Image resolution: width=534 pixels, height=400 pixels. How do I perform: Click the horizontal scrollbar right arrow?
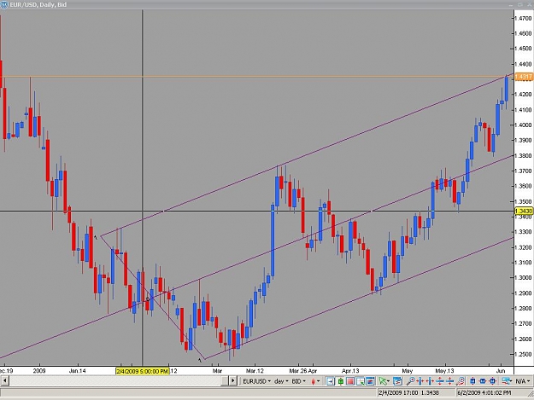(233, 380)
